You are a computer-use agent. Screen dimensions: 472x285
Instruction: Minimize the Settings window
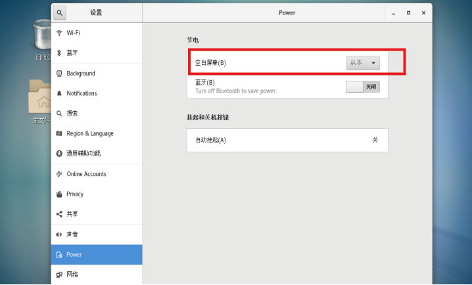point(393,13)
